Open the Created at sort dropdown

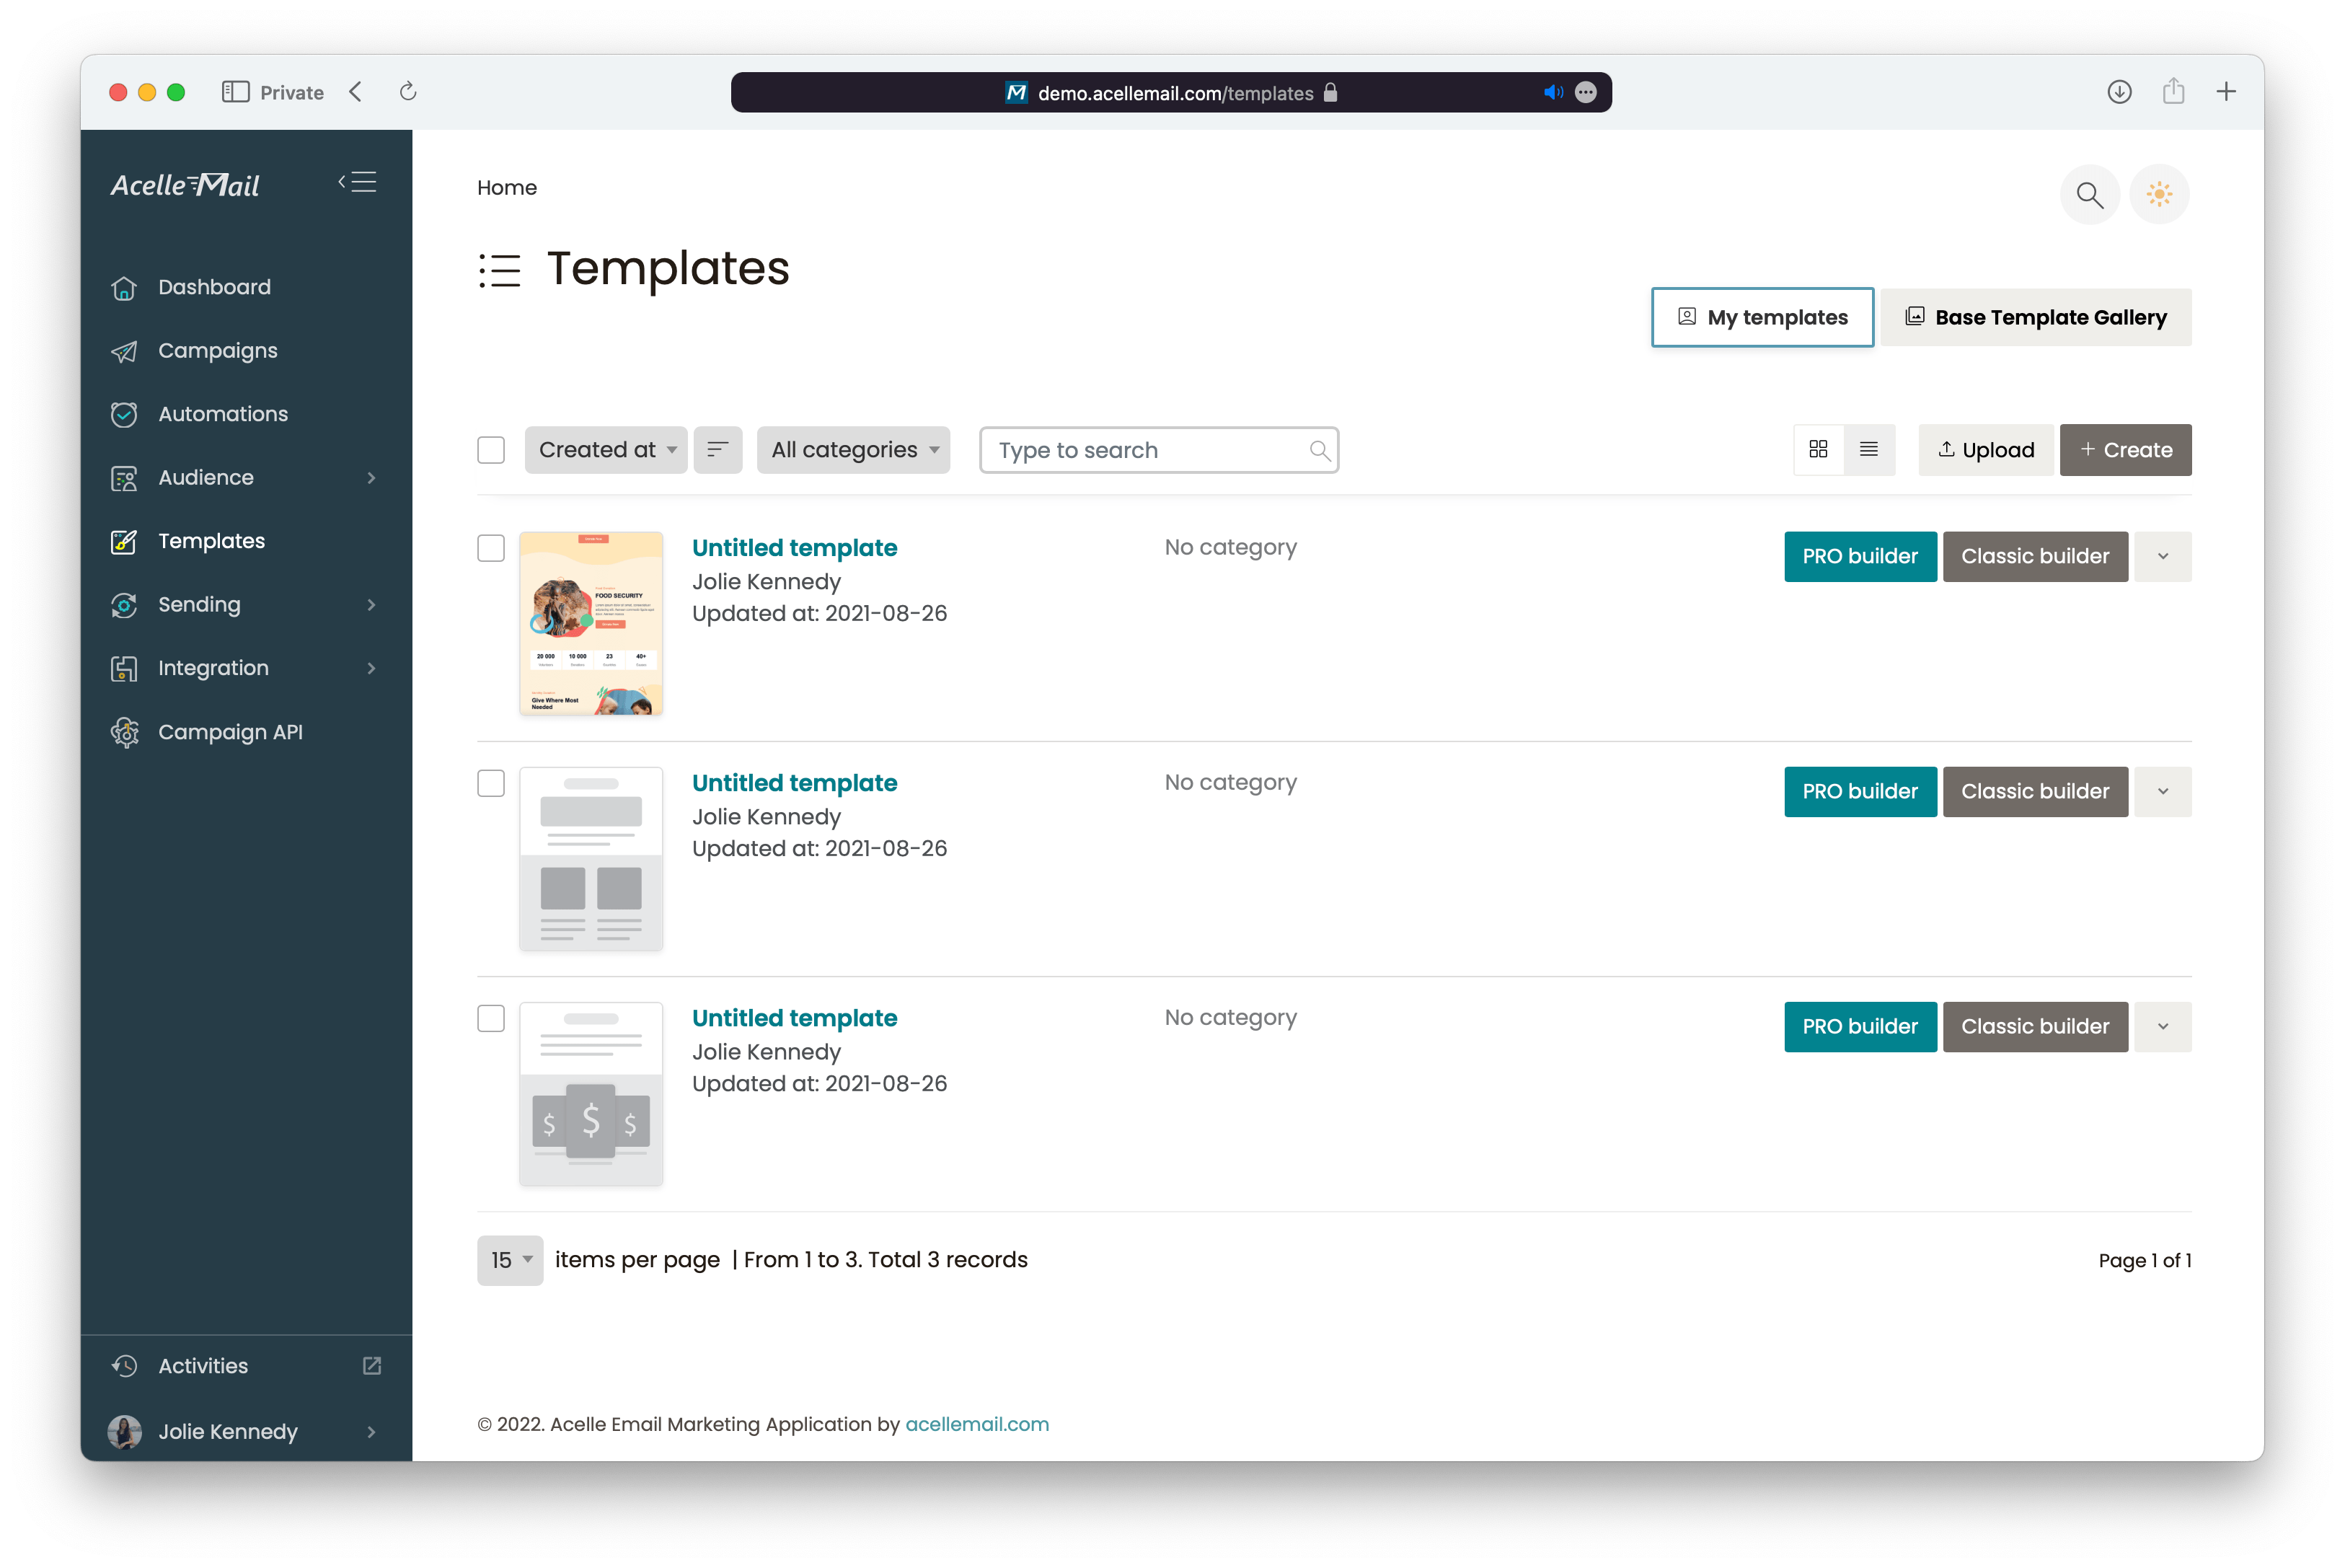click(x=606, y=450)
